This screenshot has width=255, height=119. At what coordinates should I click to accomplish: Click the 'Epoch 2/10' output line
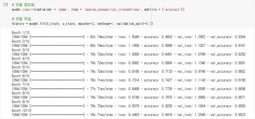(21, 41)
